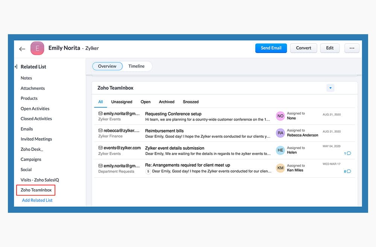This screenshot has width=376, height=247.
Task: Open Visits - Zoho SalesIQ related list
Action: [x=40, y=180]
